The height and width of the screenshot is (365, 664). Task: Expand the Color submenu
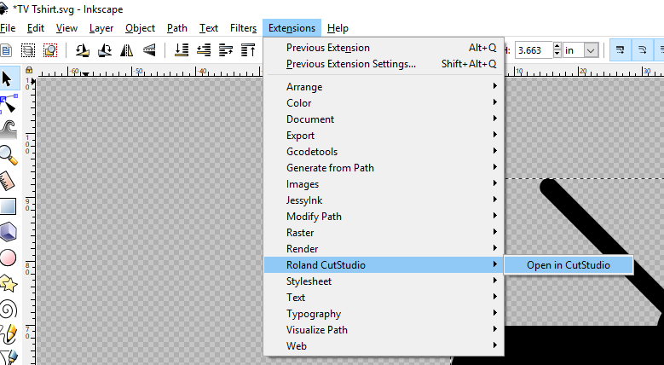click(384, 103)
